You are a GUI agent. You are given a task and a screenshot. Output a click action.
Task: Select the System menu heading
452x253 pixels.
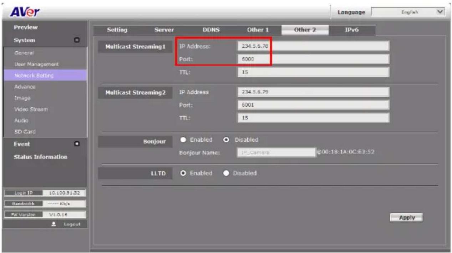point(25,40)
